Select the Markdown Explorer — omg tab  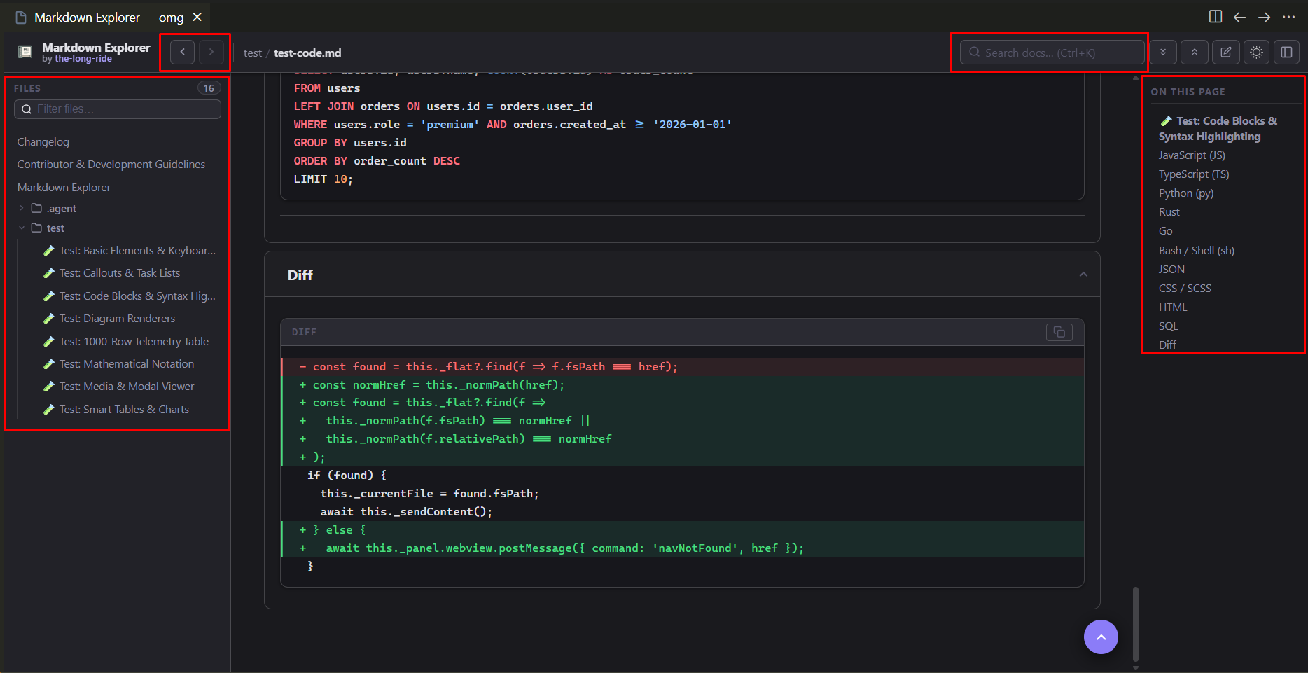(x=109, y=18)
